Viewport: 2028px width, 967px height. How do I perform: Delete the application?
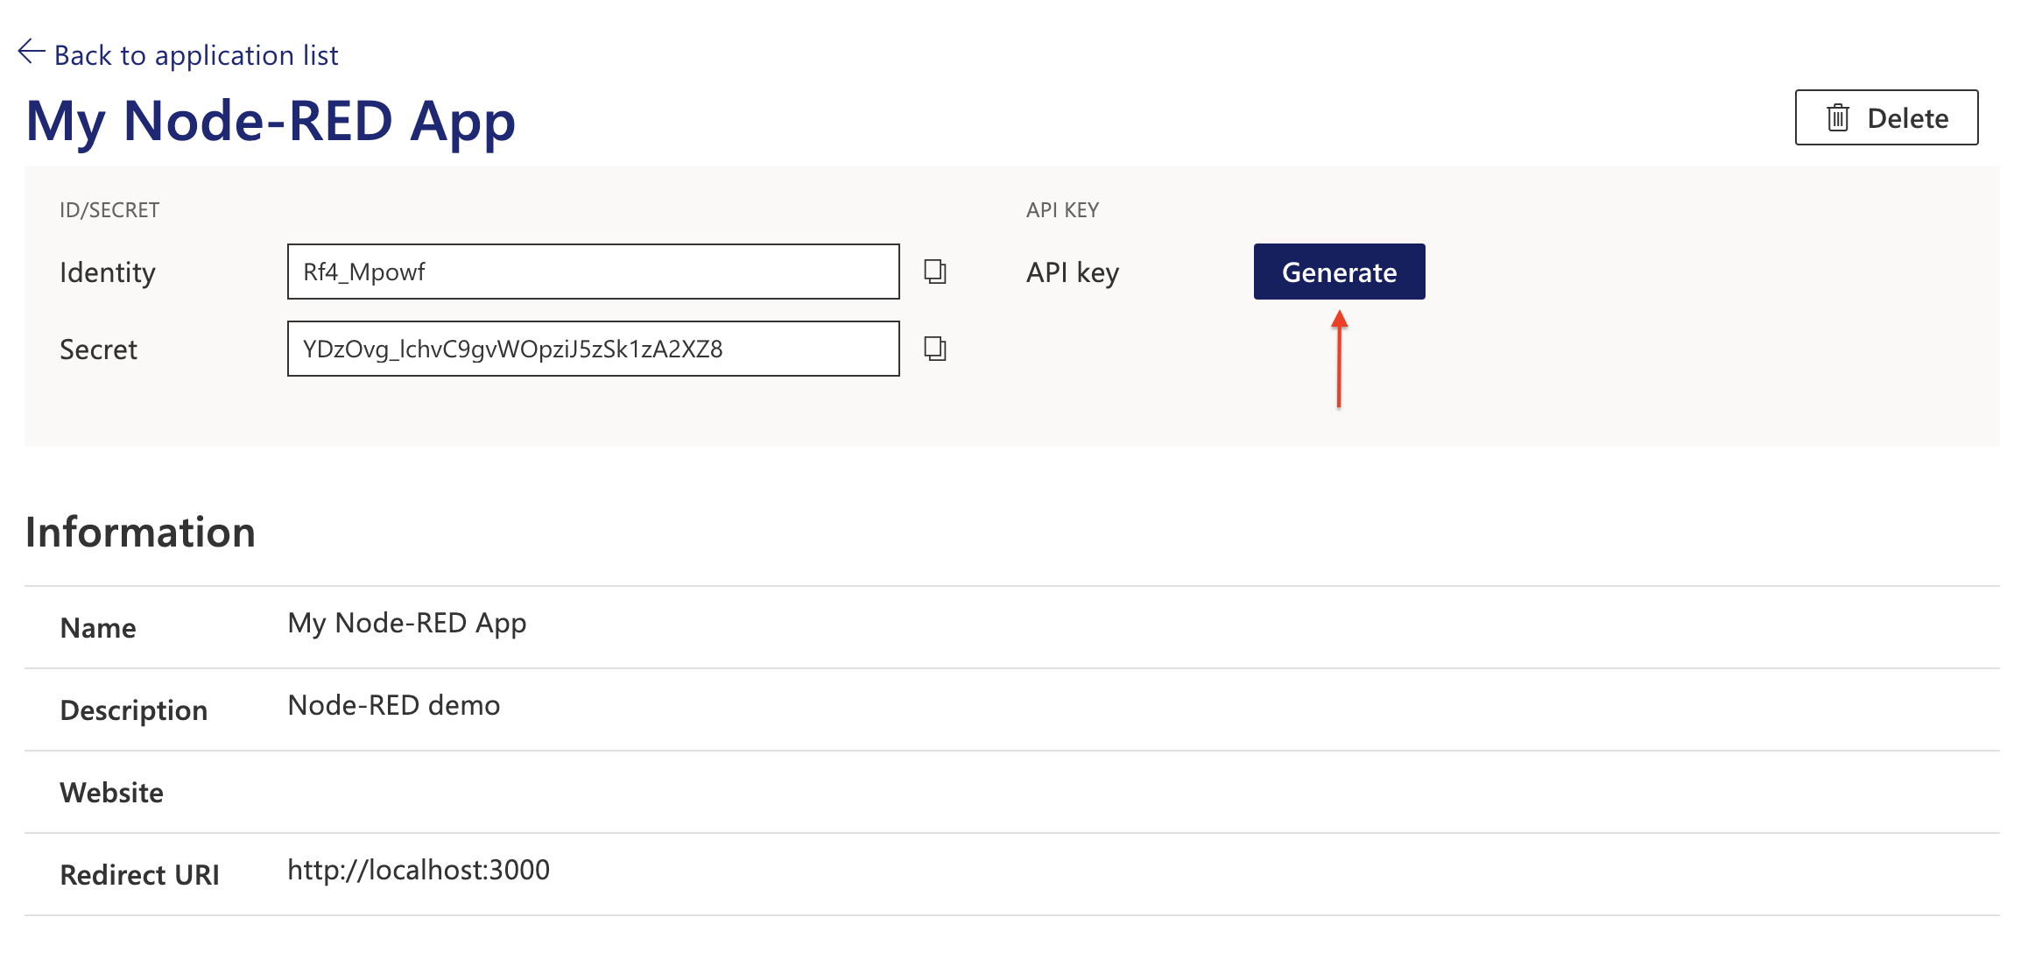click(1885, 117)
